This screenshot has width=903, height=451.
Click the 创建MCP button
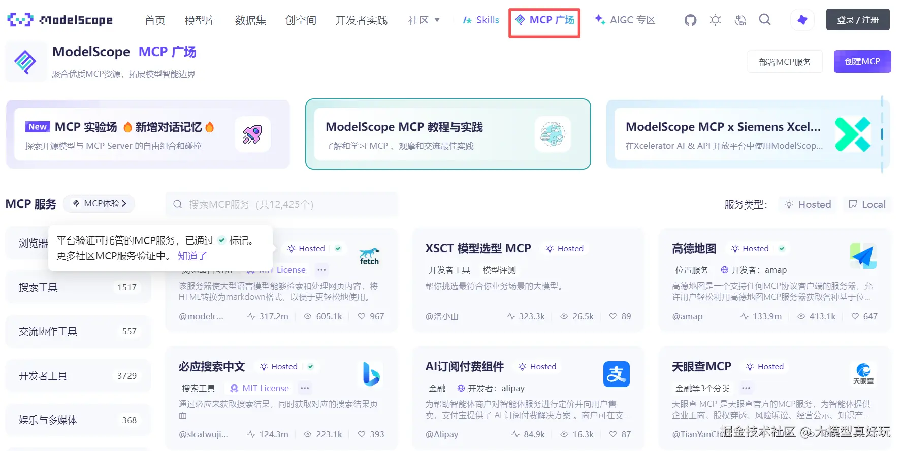[x=862, y=61]
